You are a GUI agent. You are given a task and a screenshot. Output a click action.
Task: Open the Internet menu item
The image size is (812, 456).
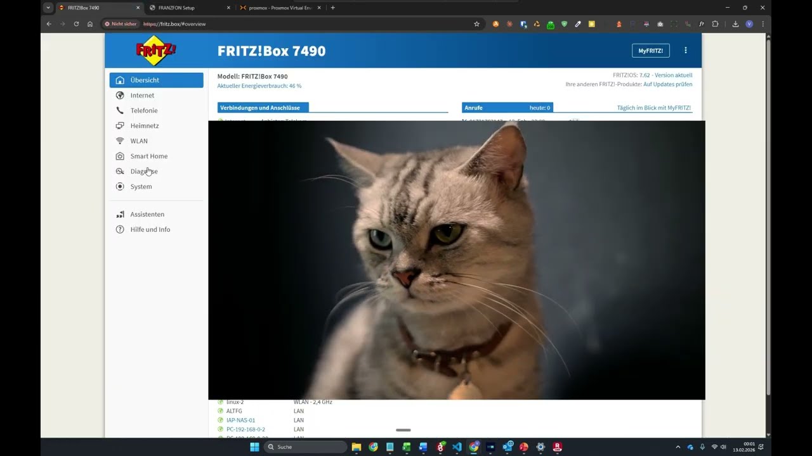(156, 96)
